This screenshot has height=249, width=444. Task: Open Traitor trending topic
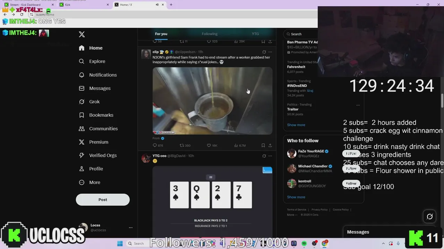click(x=293, y=109)
